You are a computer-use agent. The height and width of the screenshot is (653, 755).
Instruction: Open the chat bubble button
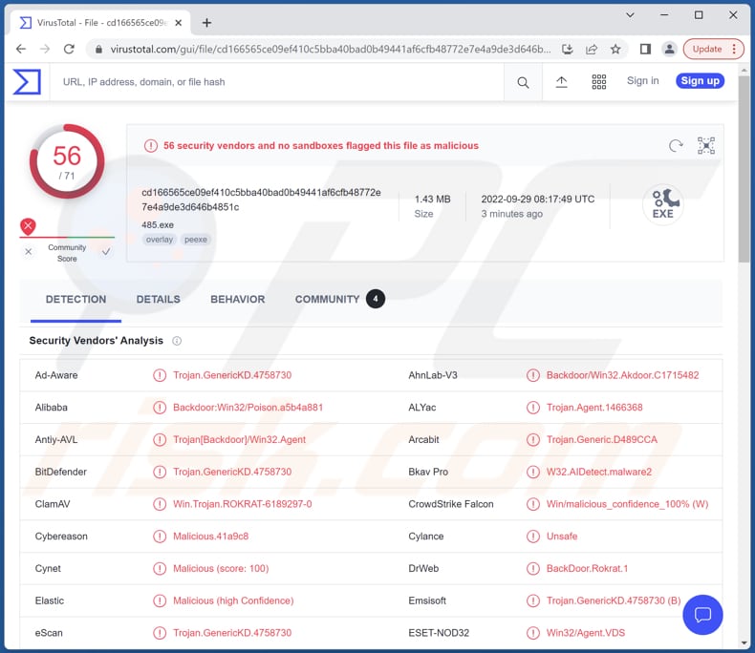[702, 614]
